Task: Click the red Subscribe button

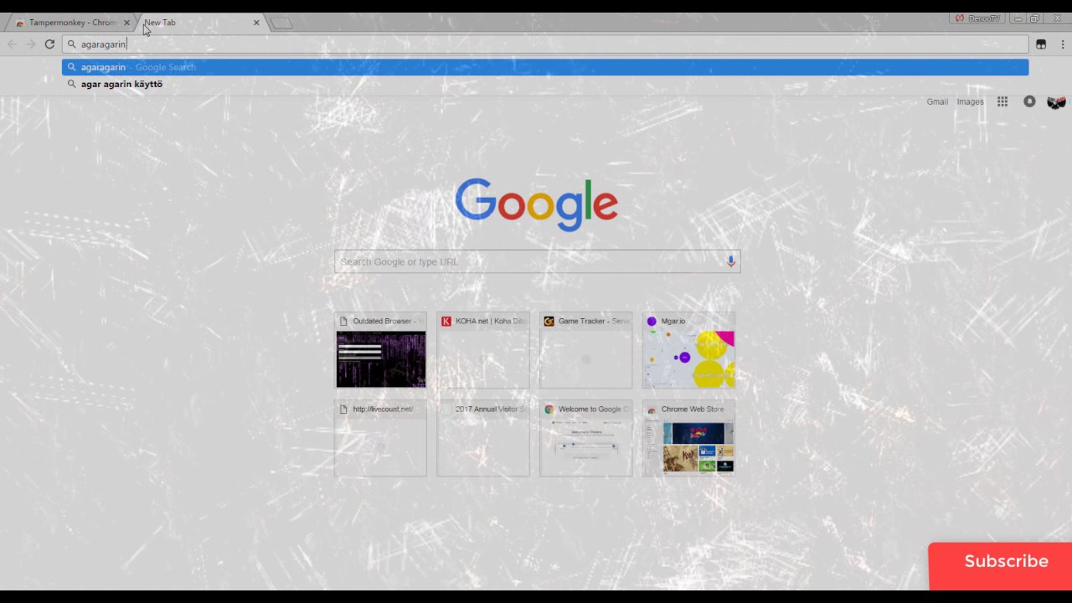Action: pyautogui.click(x=1000, y=566)
